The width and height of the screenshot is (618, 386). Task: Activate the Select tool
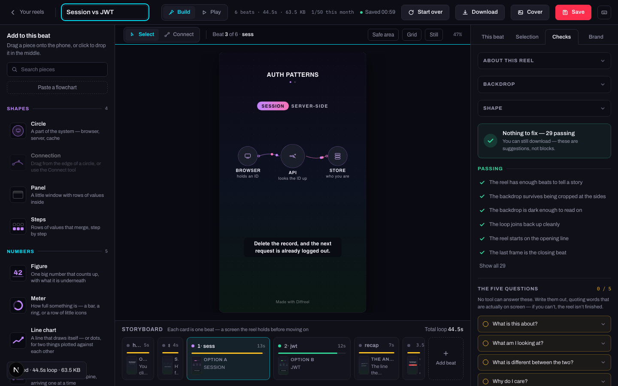142,34
